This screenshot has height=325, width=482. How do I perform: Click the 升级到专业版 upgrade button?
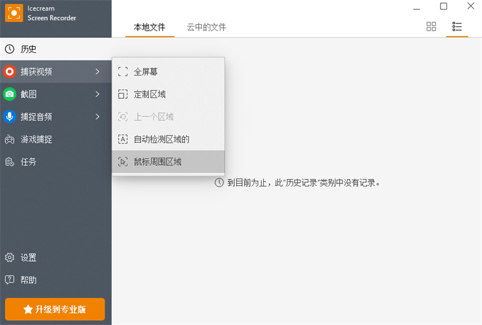55,309
